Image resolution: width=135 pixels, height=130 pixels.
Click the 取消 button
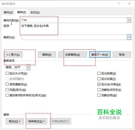pos(122,55)
